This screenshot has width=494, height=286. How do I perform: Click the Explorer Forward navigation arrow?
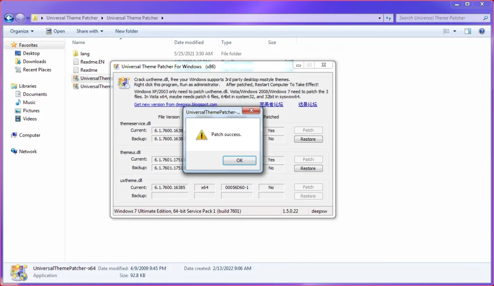click(20, 18)
